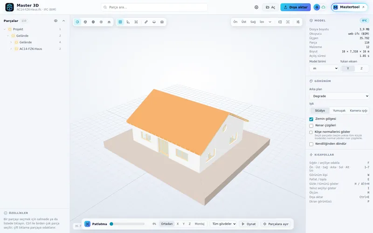Open the Tüm gövdeler dropdown
Image resolution: width=373 pixels, height=233 pixels.
[224, 224]
